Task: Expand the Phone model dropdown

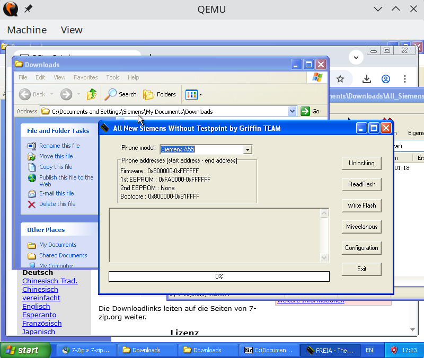Action: pos(248,150)
